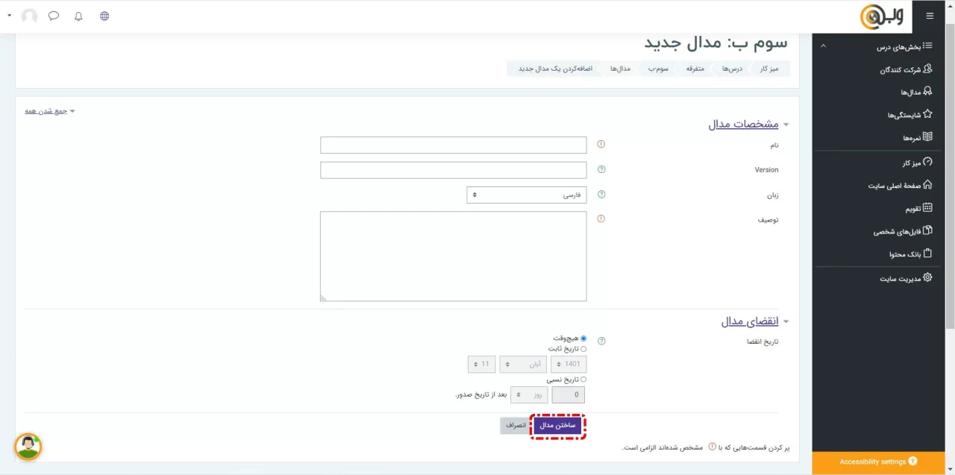
Task: Open the زبان language dropdown
Action: tap(527, 195)
